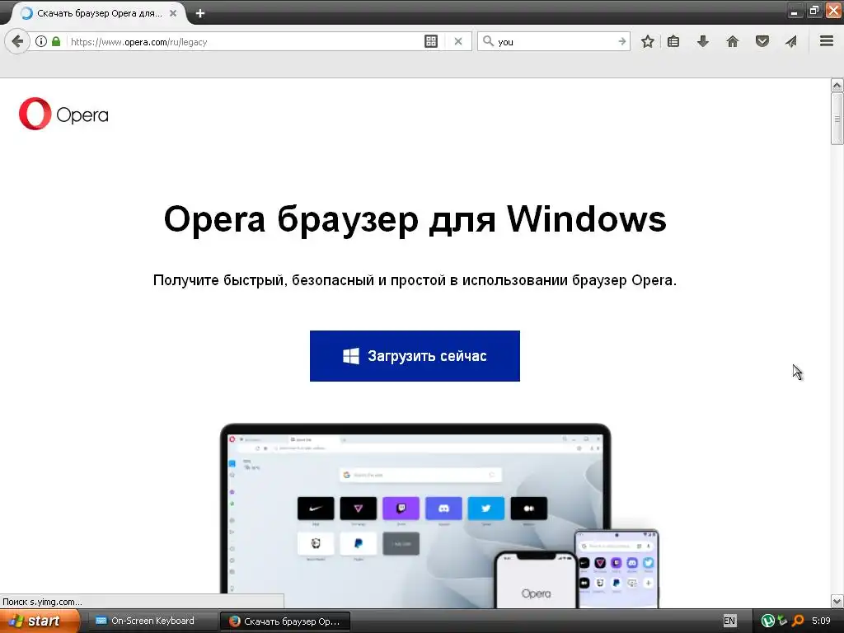Open the hamburger menu

[x=827, y=41]
